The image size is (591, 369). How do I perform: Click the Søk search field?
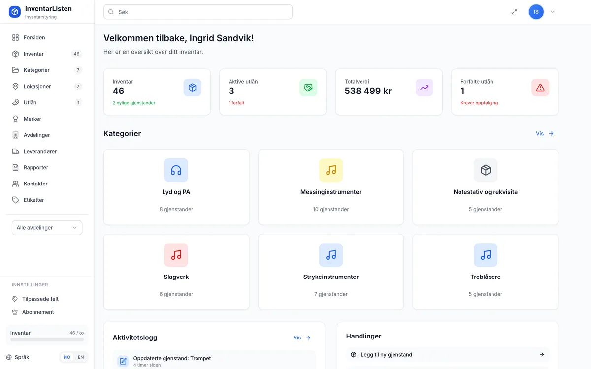(198, 12)
